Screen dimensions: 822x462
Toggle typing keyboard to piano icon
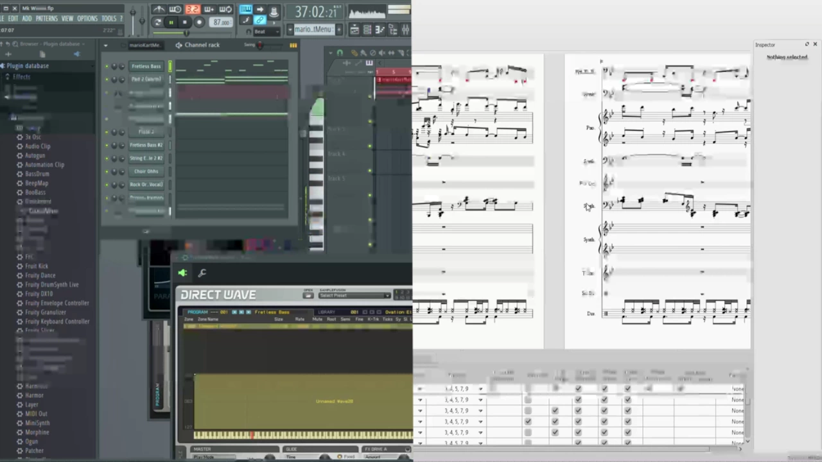pyautogui.click(x=246, y=10)
